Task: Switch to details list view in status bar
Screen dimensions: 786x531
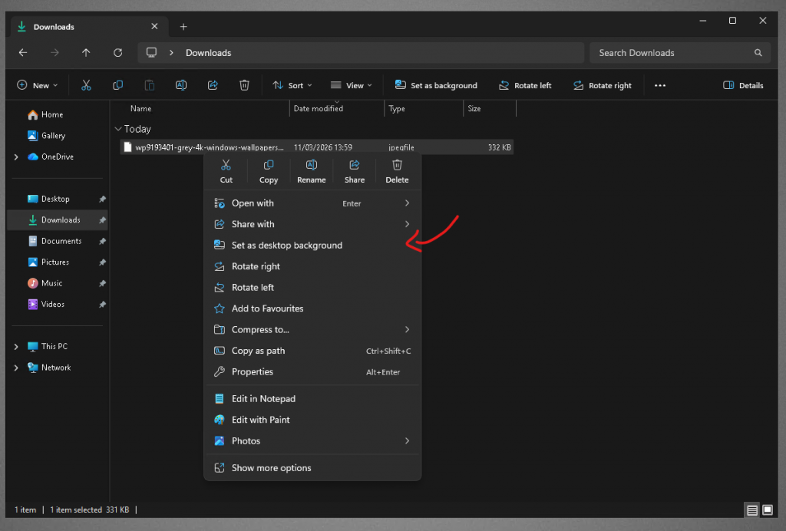Action: [751, 510]
